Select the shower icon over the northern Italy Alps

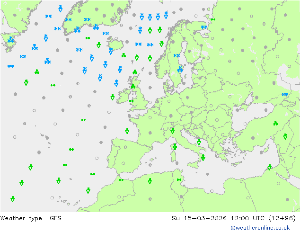(x=173, y=131)
